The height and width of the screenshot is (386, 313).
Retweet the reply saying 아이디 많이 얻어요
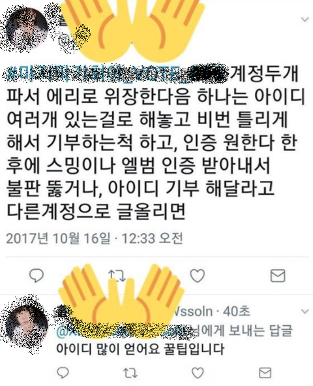click(130, 373)
